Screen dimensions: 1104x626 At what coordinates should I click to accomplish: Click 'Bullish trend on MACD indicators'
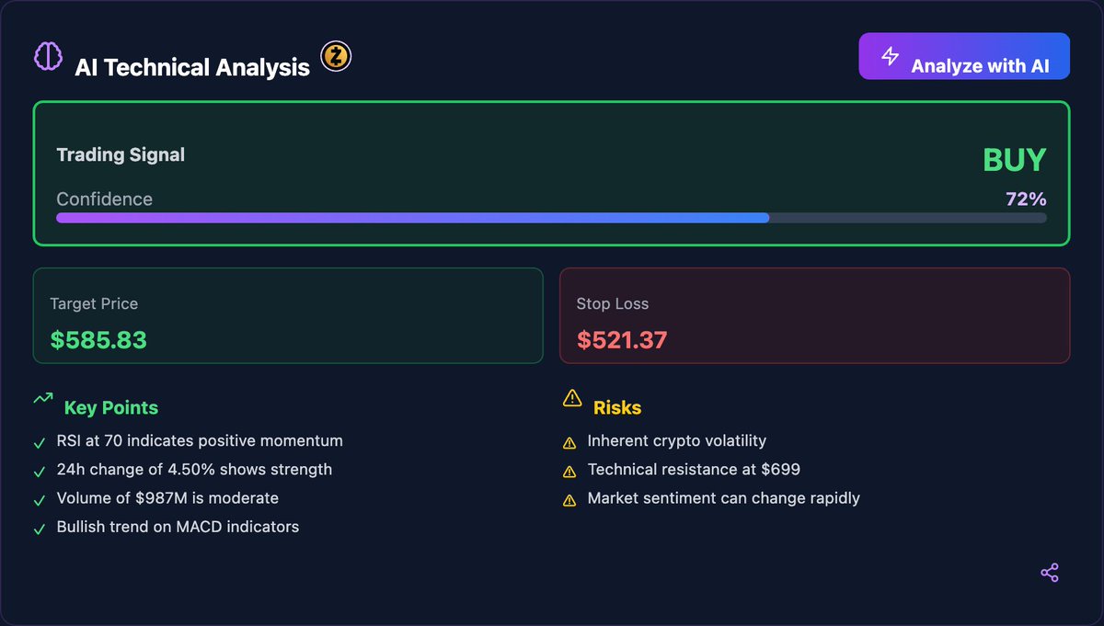(178, 527)
